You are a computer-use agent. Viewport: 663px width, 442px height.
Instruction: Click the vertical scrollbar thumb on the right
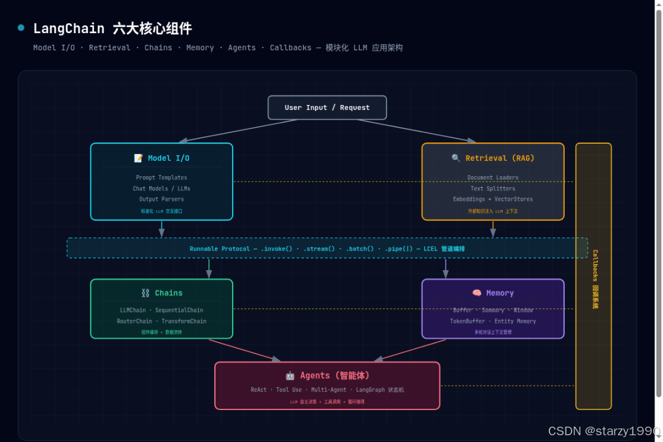(659, 203)
